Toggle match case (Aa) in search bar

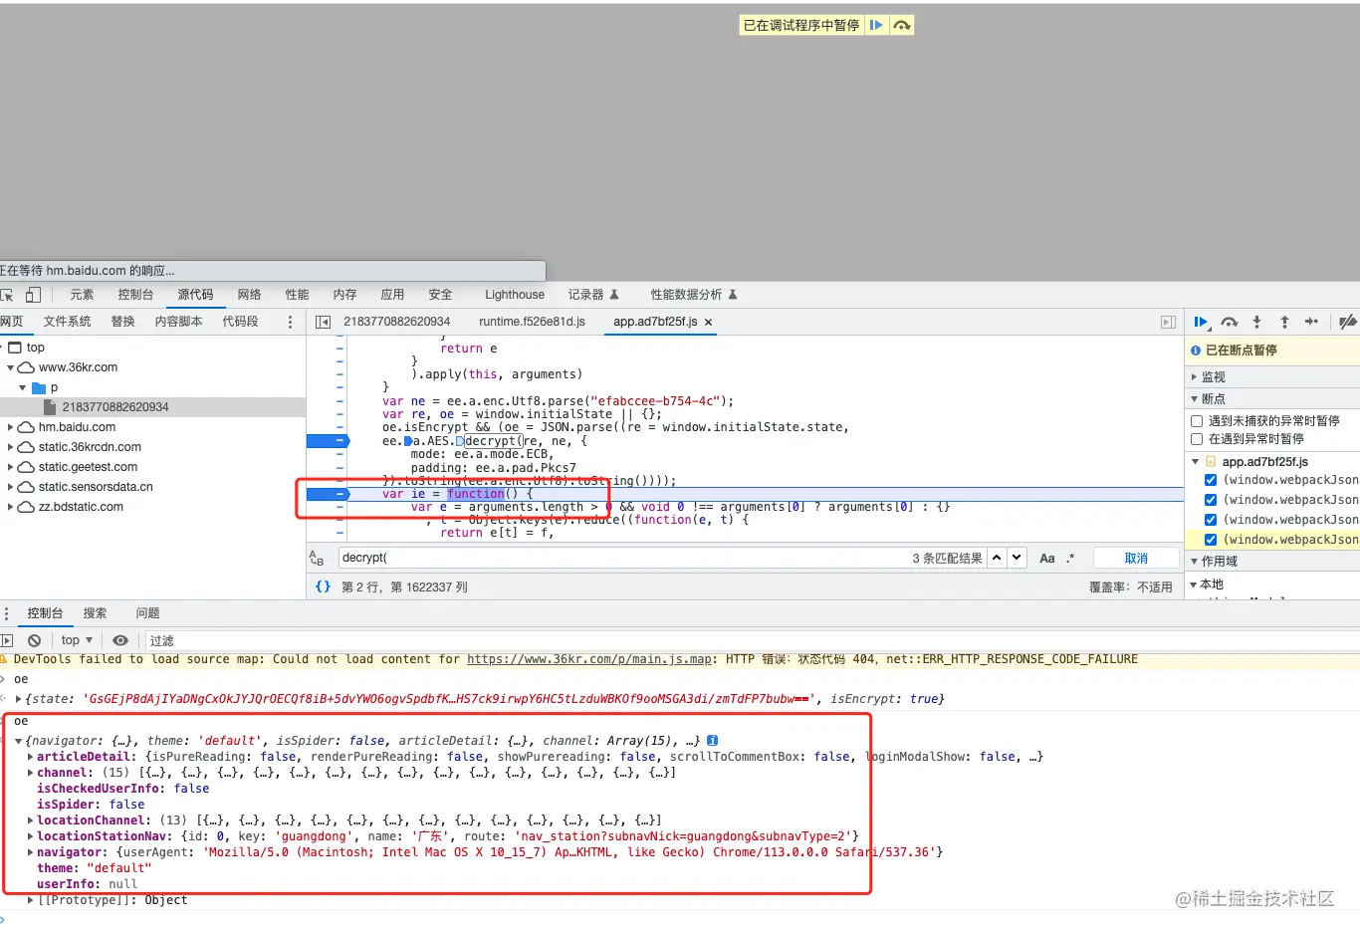click(x=1047, y=559)
